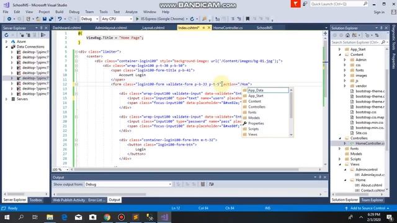This screenshot has height=223, width=397.
Task: Click the search magnifier in Solution Explorer
Action: coord(383,42)
